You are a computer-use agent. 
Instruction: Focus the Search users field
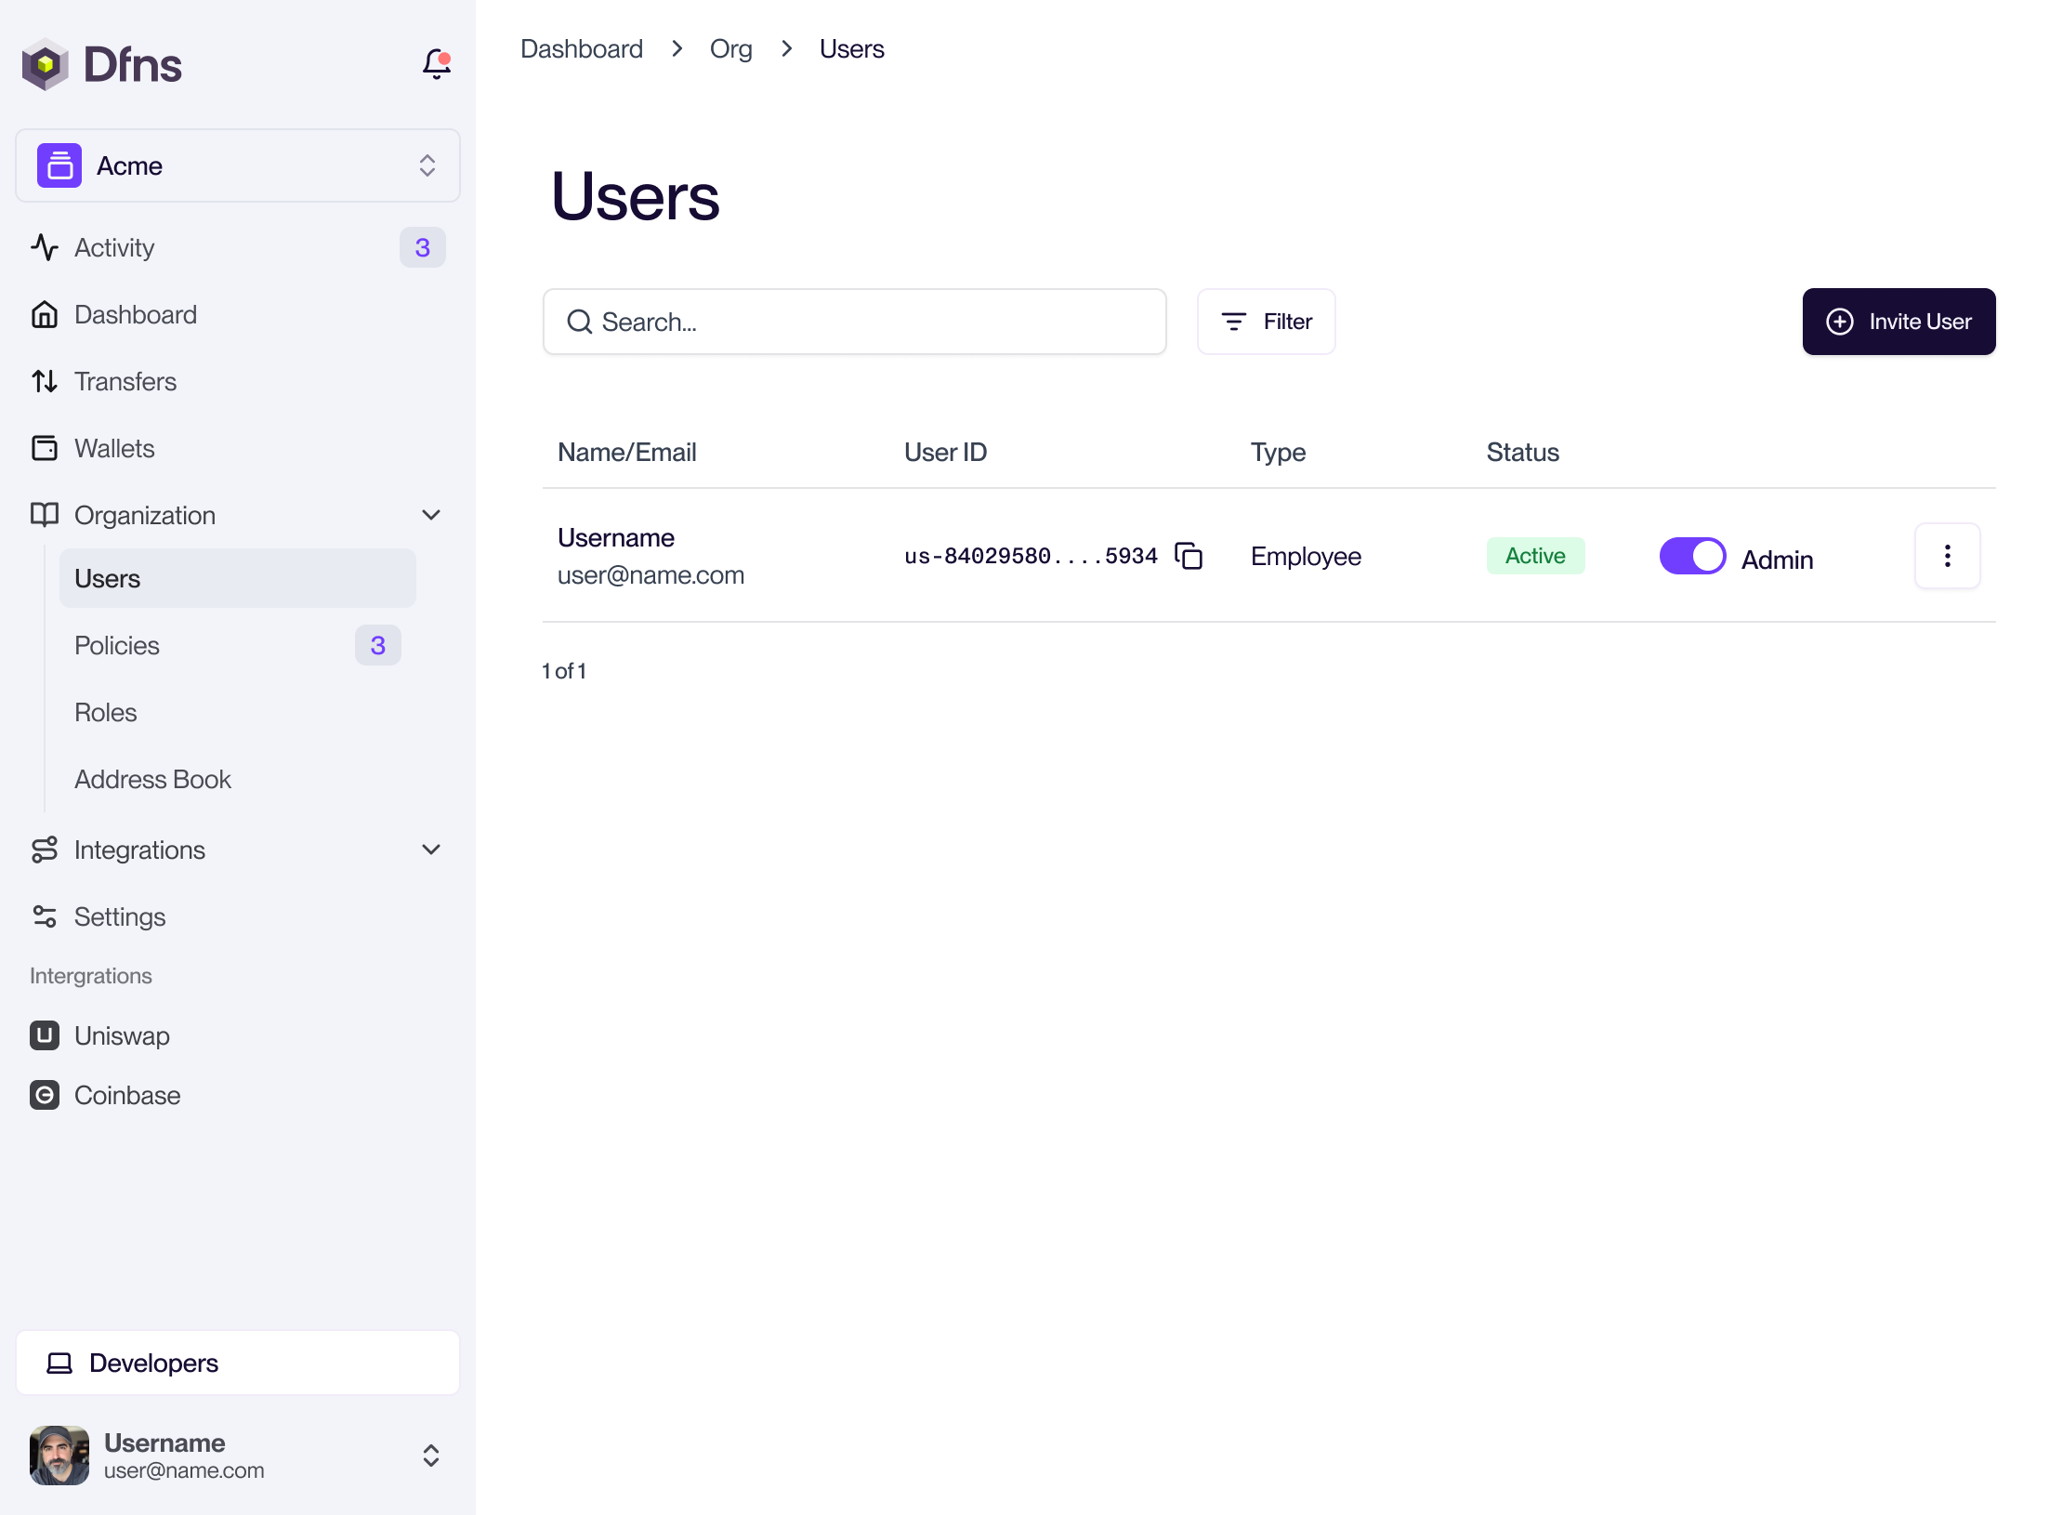click(x=855, y=322)
